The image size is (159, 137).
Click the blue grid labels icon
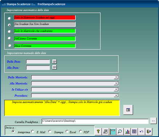tap(134, 132)
